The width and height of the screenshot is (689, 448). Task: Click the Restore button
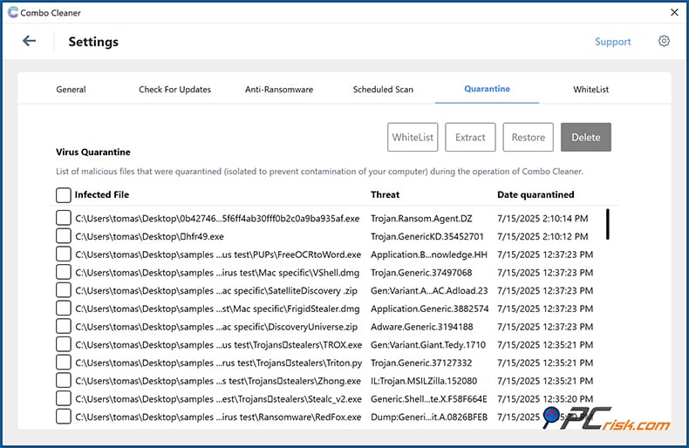(528, 138)
